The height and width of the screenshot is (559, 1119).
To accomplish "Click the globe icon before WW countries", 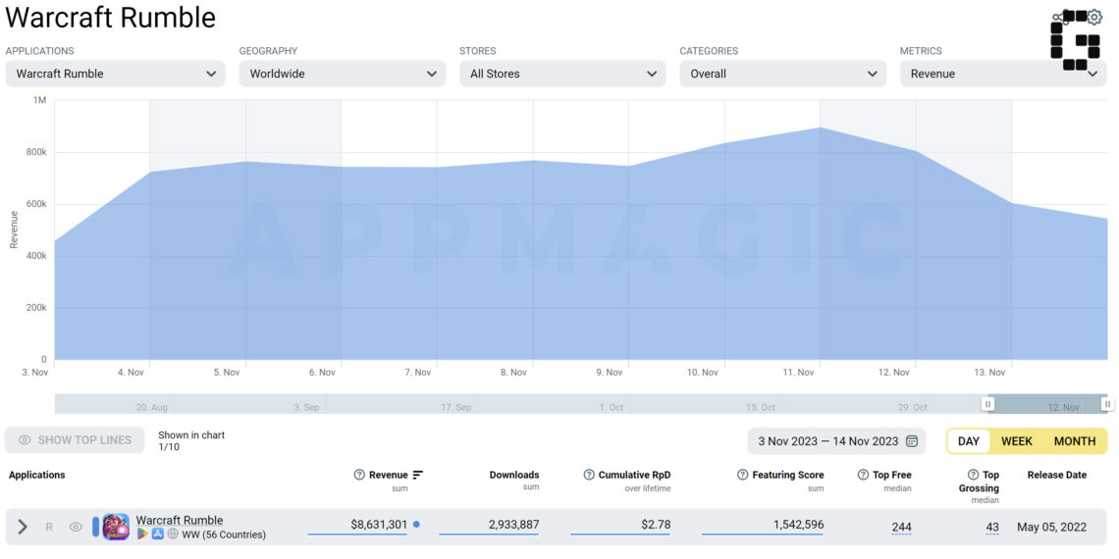I will (x=173, y=534).
